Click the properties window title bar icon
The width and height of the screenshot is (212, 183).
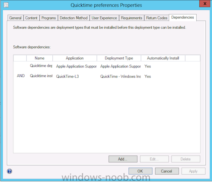pyautogui.click(x=6, y=5)
